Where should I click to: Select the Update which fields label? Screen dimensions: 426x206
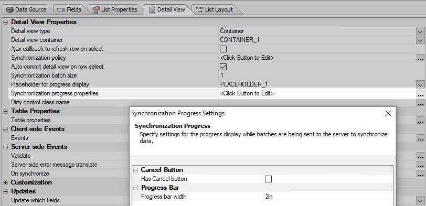point(35,200)
